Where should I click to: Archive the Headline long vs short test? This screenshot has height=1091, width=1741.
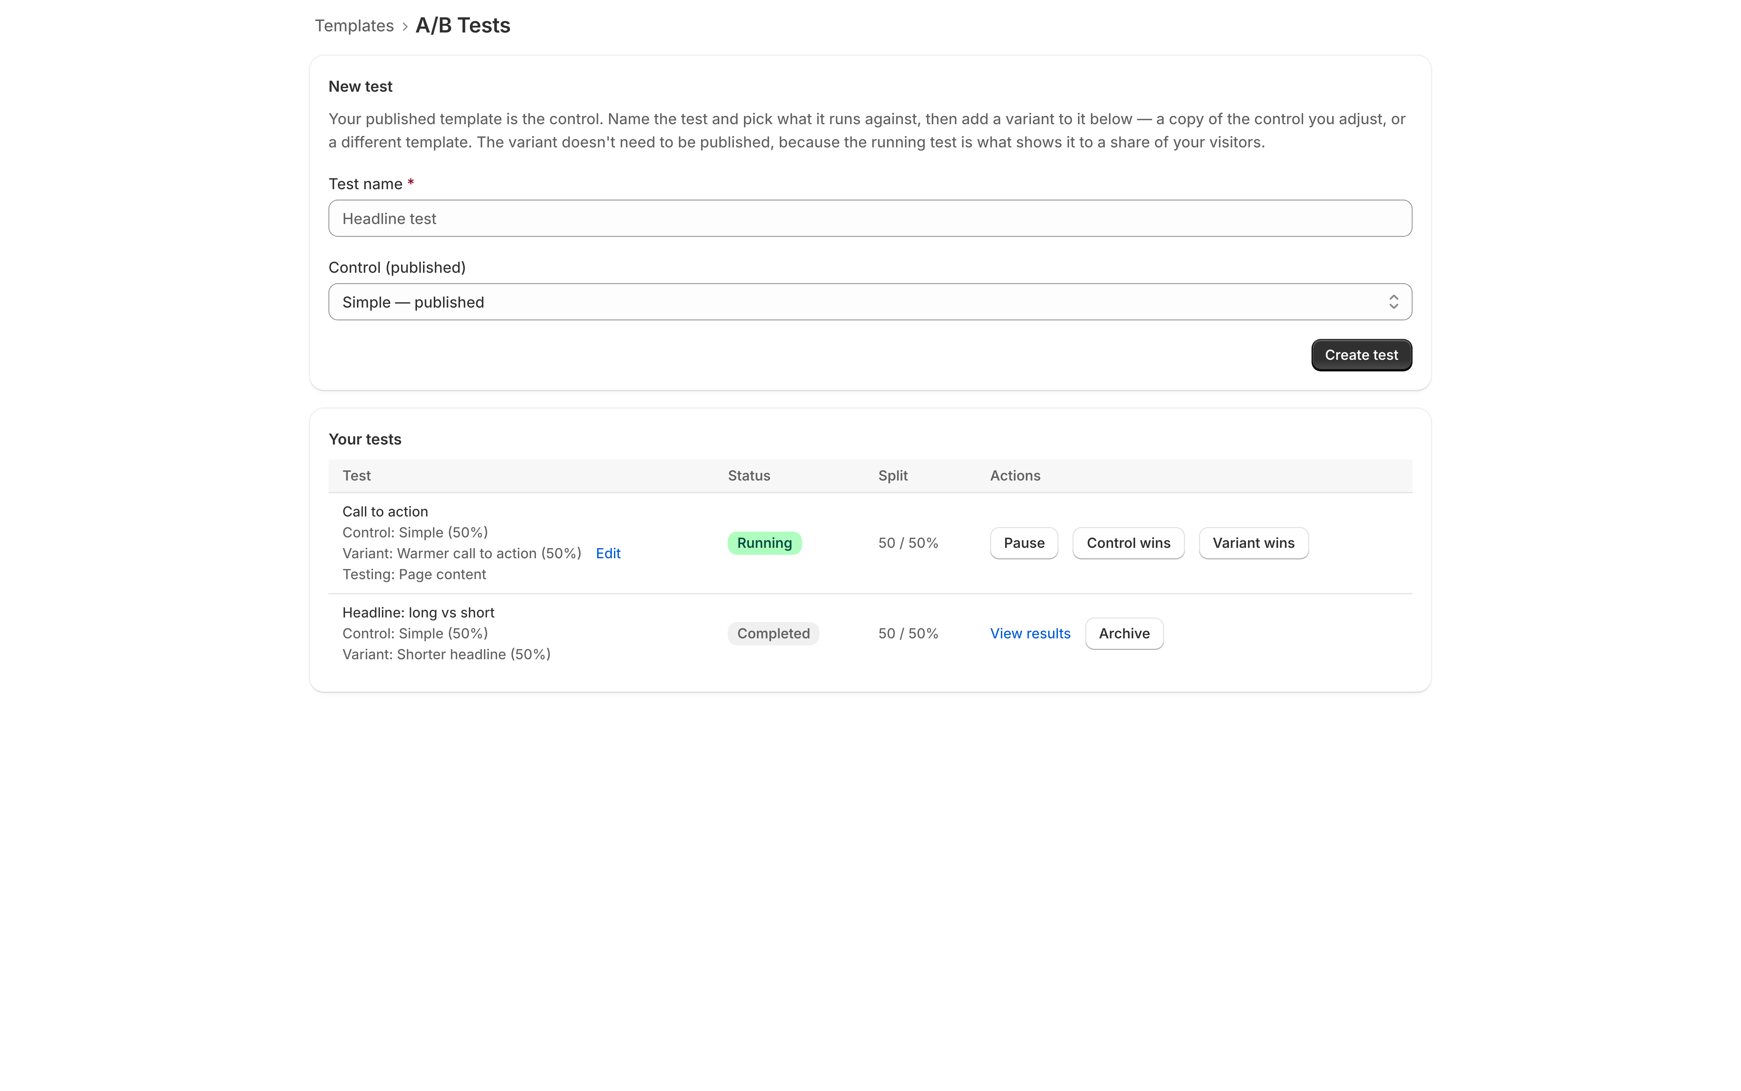click(1124, 633)
